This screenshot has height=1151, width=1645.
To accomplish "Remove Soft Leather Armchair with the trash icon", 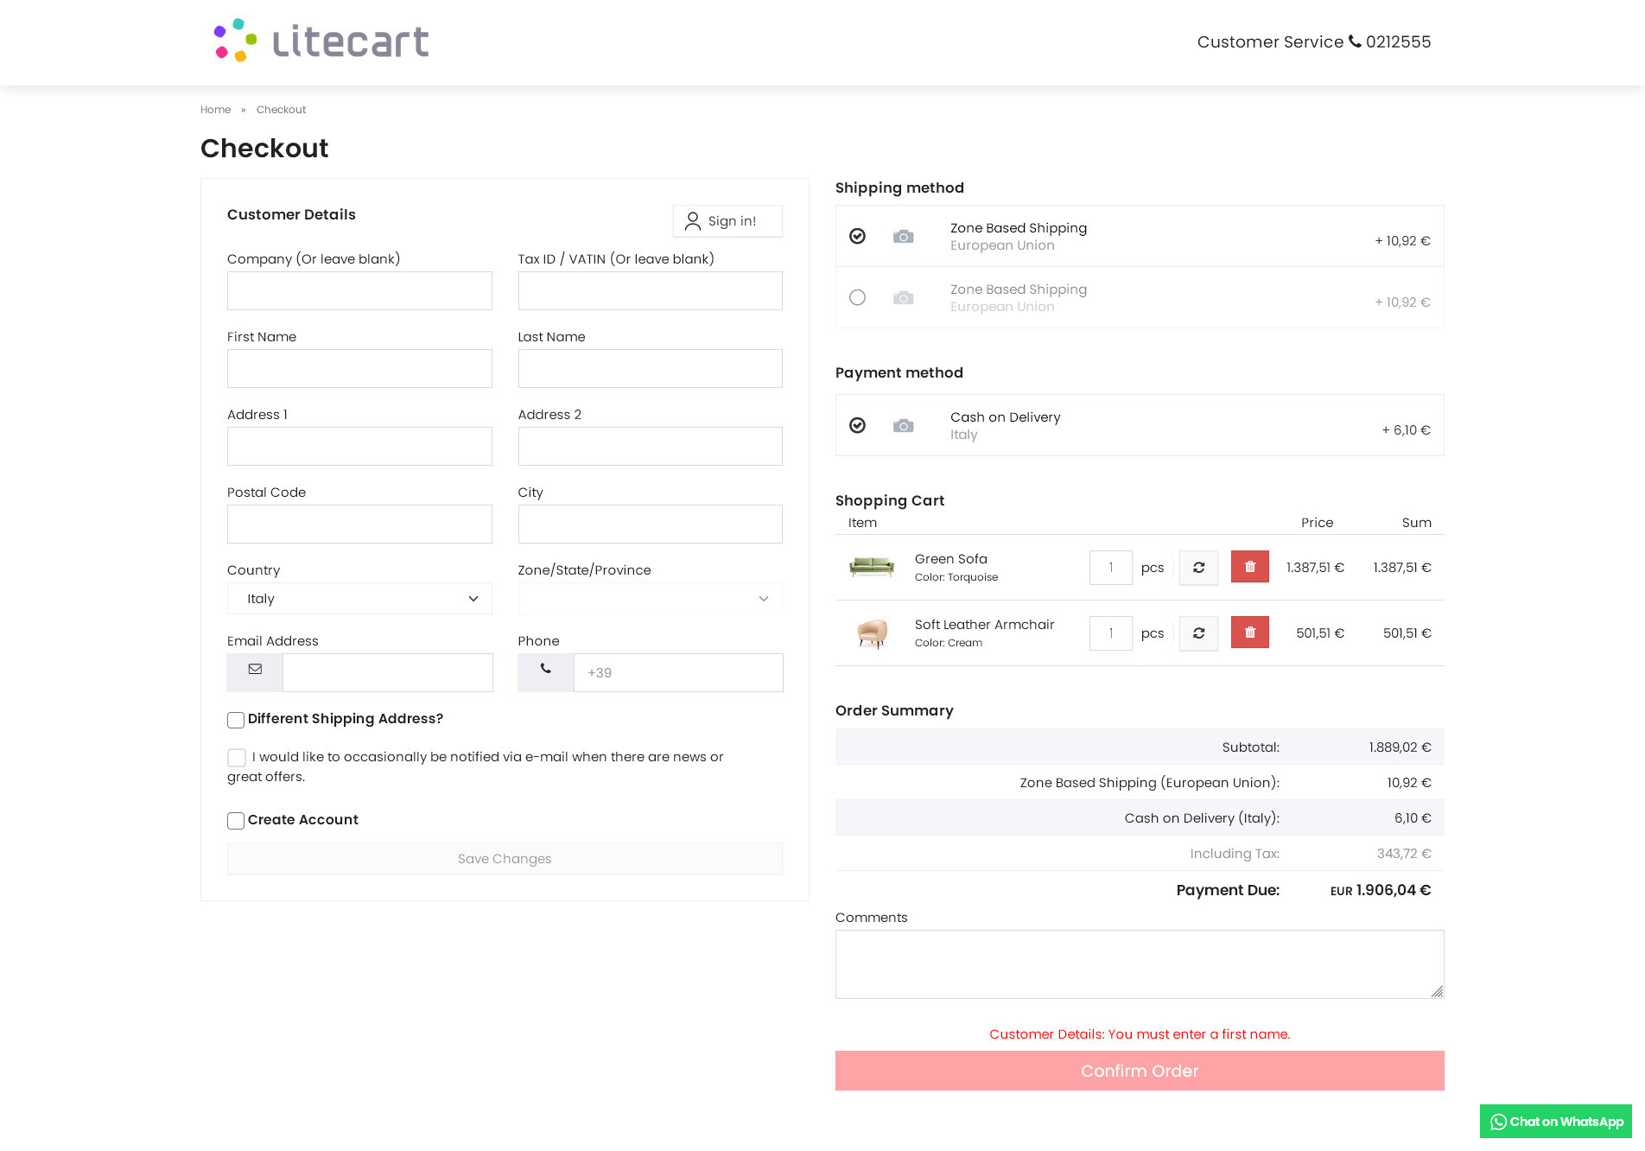I will tap(1249, 633).
